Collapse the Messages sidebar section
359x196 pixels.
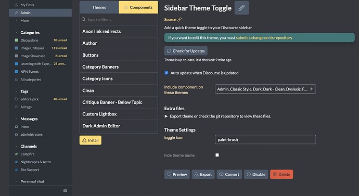coord(16,119)
